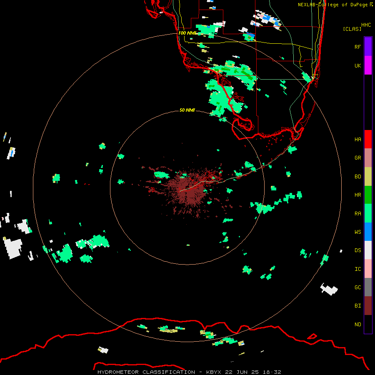Click the GC gray legend swatch
Viewport: 375px width, 375px height.
pos(368,287)
